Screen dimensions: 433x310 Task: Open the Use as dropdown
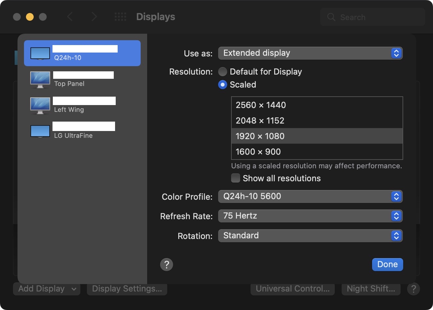pos(310,53)
